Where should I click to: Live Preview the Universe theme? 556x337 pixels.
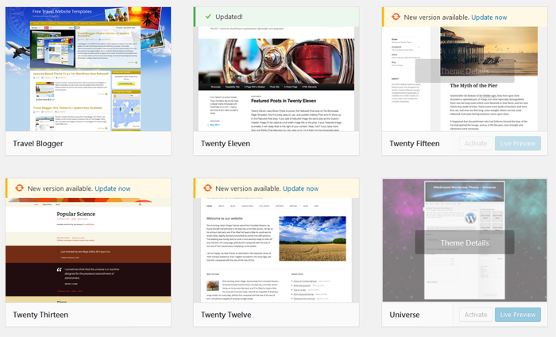(x=518, y=315)
